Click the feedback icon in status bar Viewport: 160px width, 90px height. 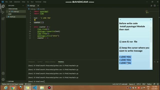pos(154,84)
